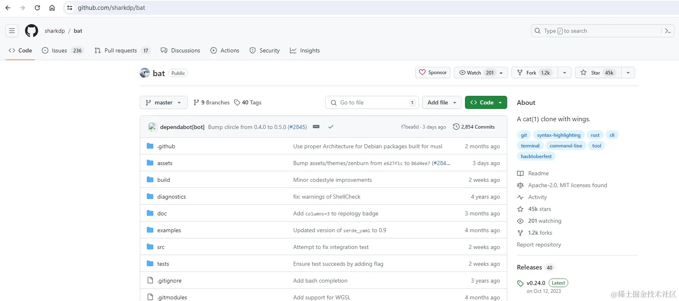Open the command palette icon
This screenshot has width=679, height=301.
(x=668, y=31)
